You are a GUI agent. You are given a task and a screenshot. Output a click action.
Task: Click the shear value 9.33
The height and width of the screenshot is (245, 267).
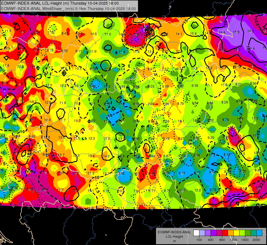[x=64, y=51]
